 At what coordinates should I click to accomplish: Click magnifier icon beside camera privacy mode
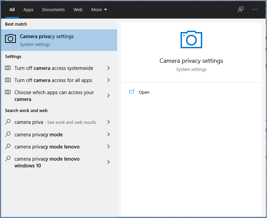(8, 134)
